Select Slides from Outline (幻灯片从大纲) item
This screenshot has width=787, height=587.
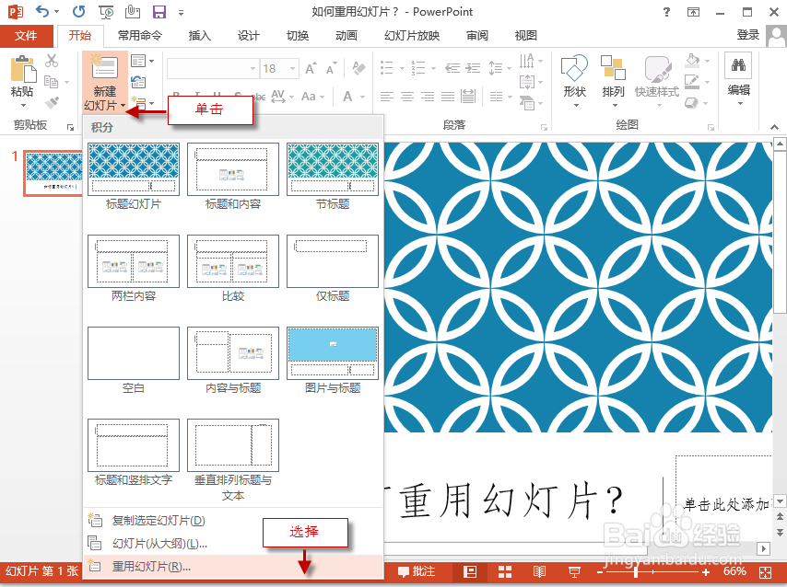pyautogui.click(x=233, y=544)
